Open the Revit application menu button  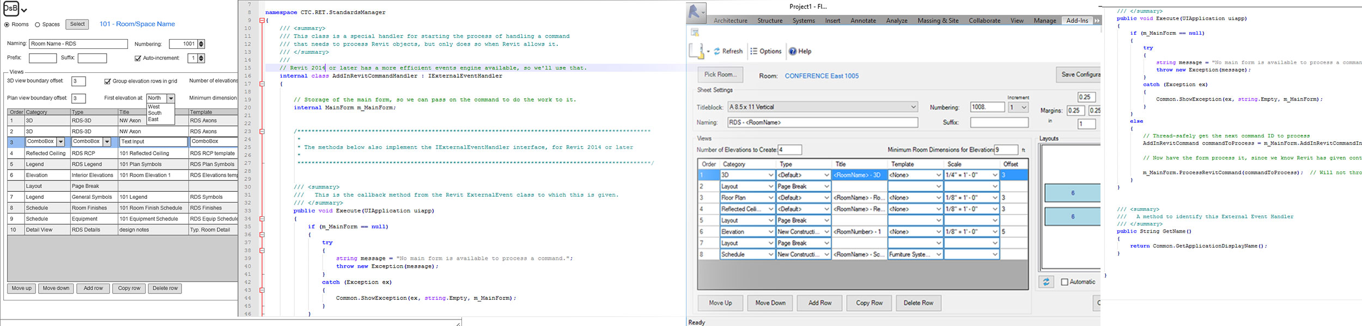[695, 11]
